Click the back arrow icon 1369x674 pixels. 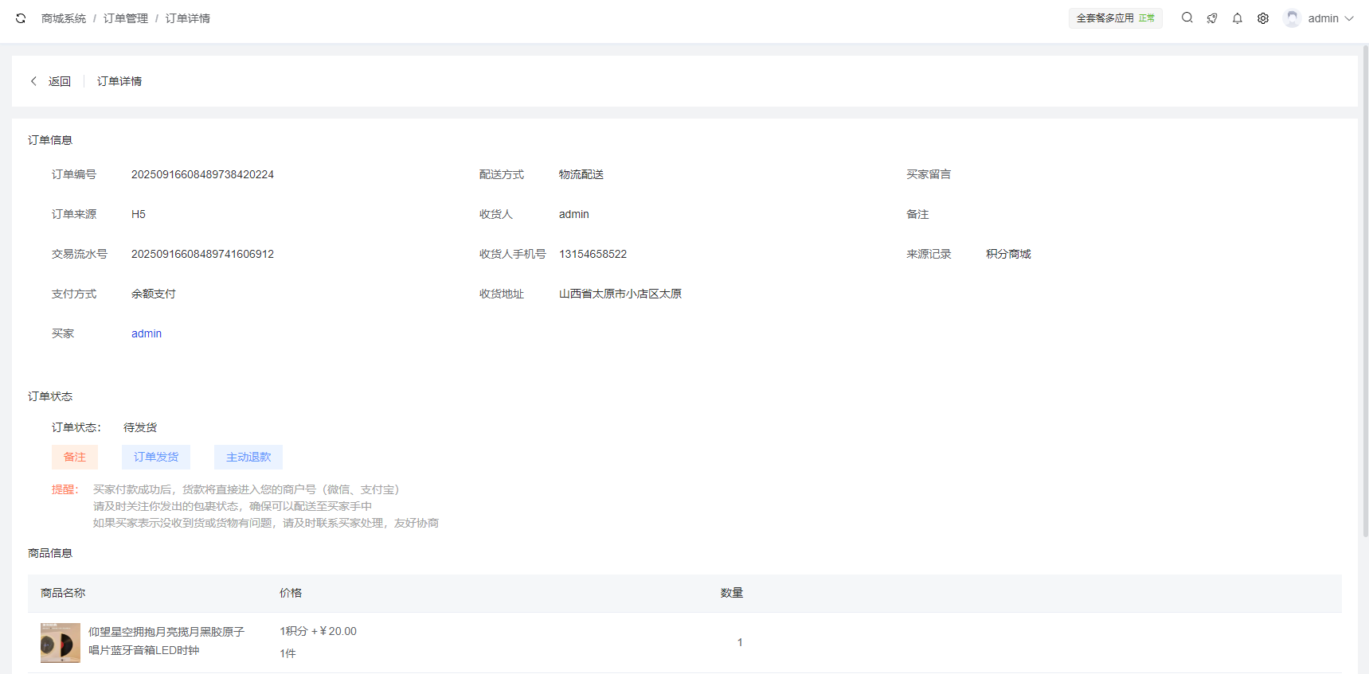(33, 81)
